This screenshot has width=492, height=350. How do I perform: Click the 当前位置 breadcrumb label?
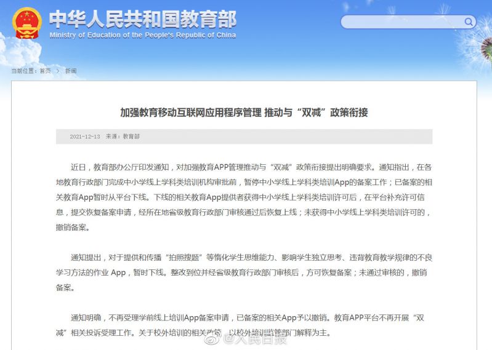click(x=24, y=71)
